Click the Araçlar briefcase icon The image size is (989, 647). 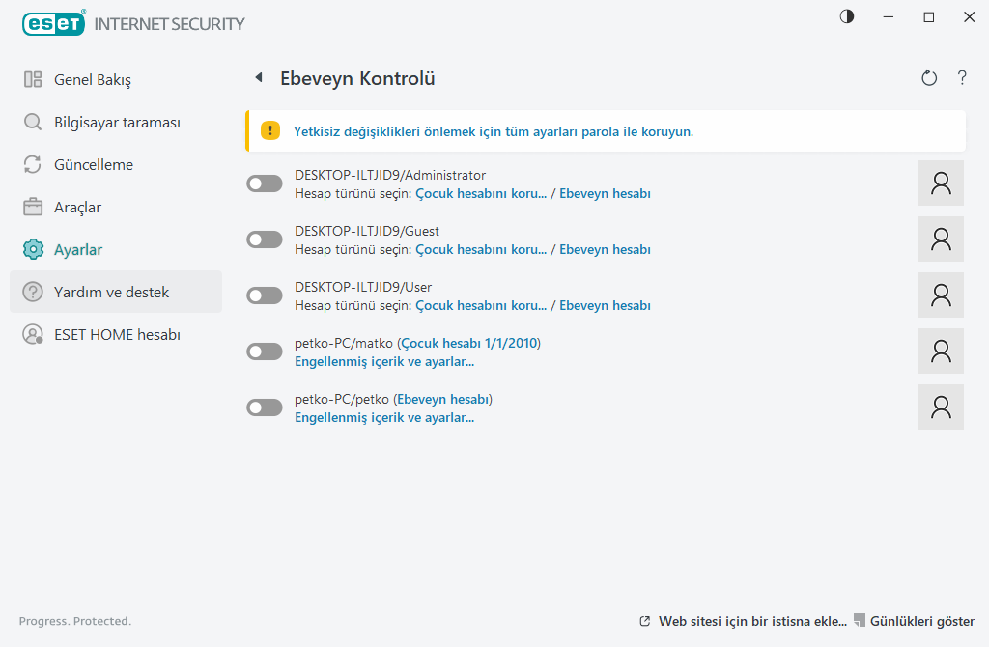(x=33, y=207)
